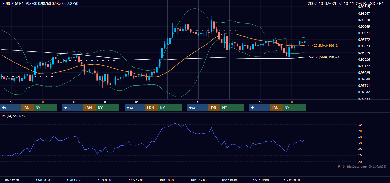This screenshot has width=390, height=183.
Task: Click the orange 25,SMA,0.98642 label
Action: click(323, 45)
